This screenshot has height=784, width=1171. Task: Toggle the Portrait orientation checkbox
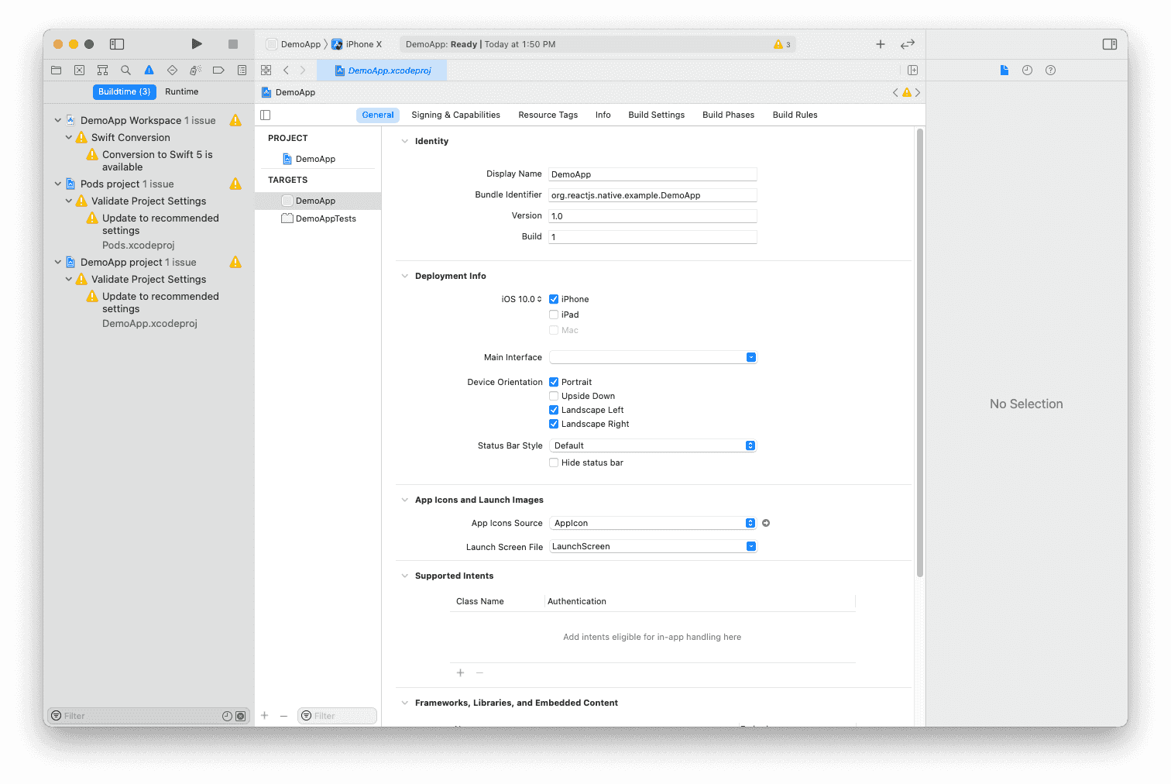click(x=554, y=382)
